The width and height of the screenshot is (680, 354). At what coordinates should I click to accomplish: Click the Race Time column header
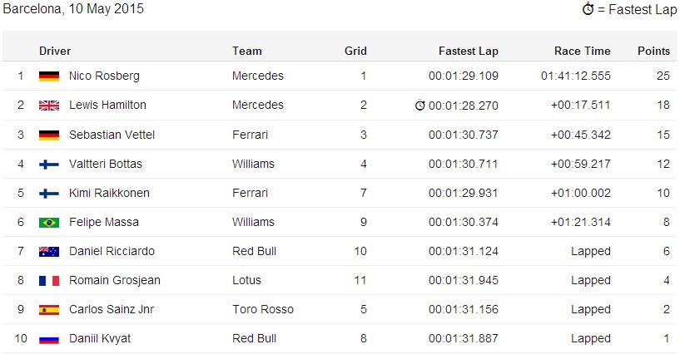coord(582,51)
